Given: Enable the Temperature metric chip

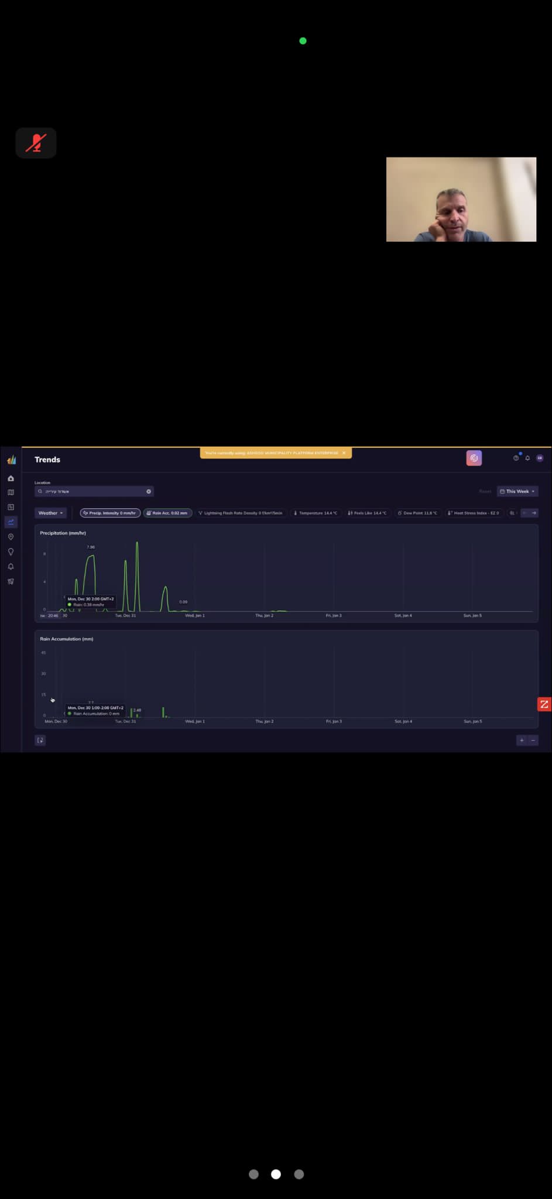Looking at the screenshot, I should (x=316, y=513).
